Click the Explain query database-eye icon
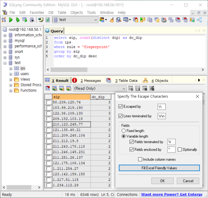The height and width of the screenshot is (198, 208). 32,20
